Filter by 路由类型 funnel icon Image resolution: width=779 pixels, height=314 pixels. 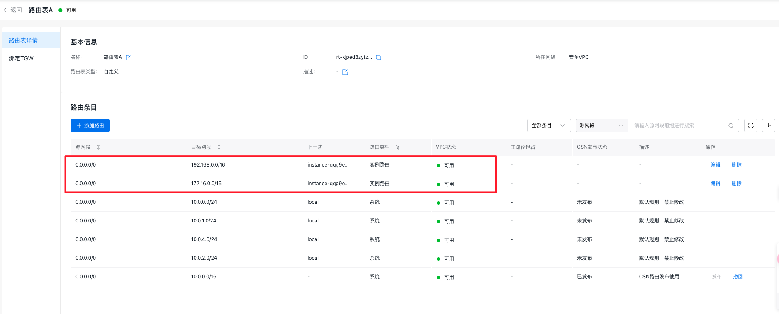click(398, 147)
